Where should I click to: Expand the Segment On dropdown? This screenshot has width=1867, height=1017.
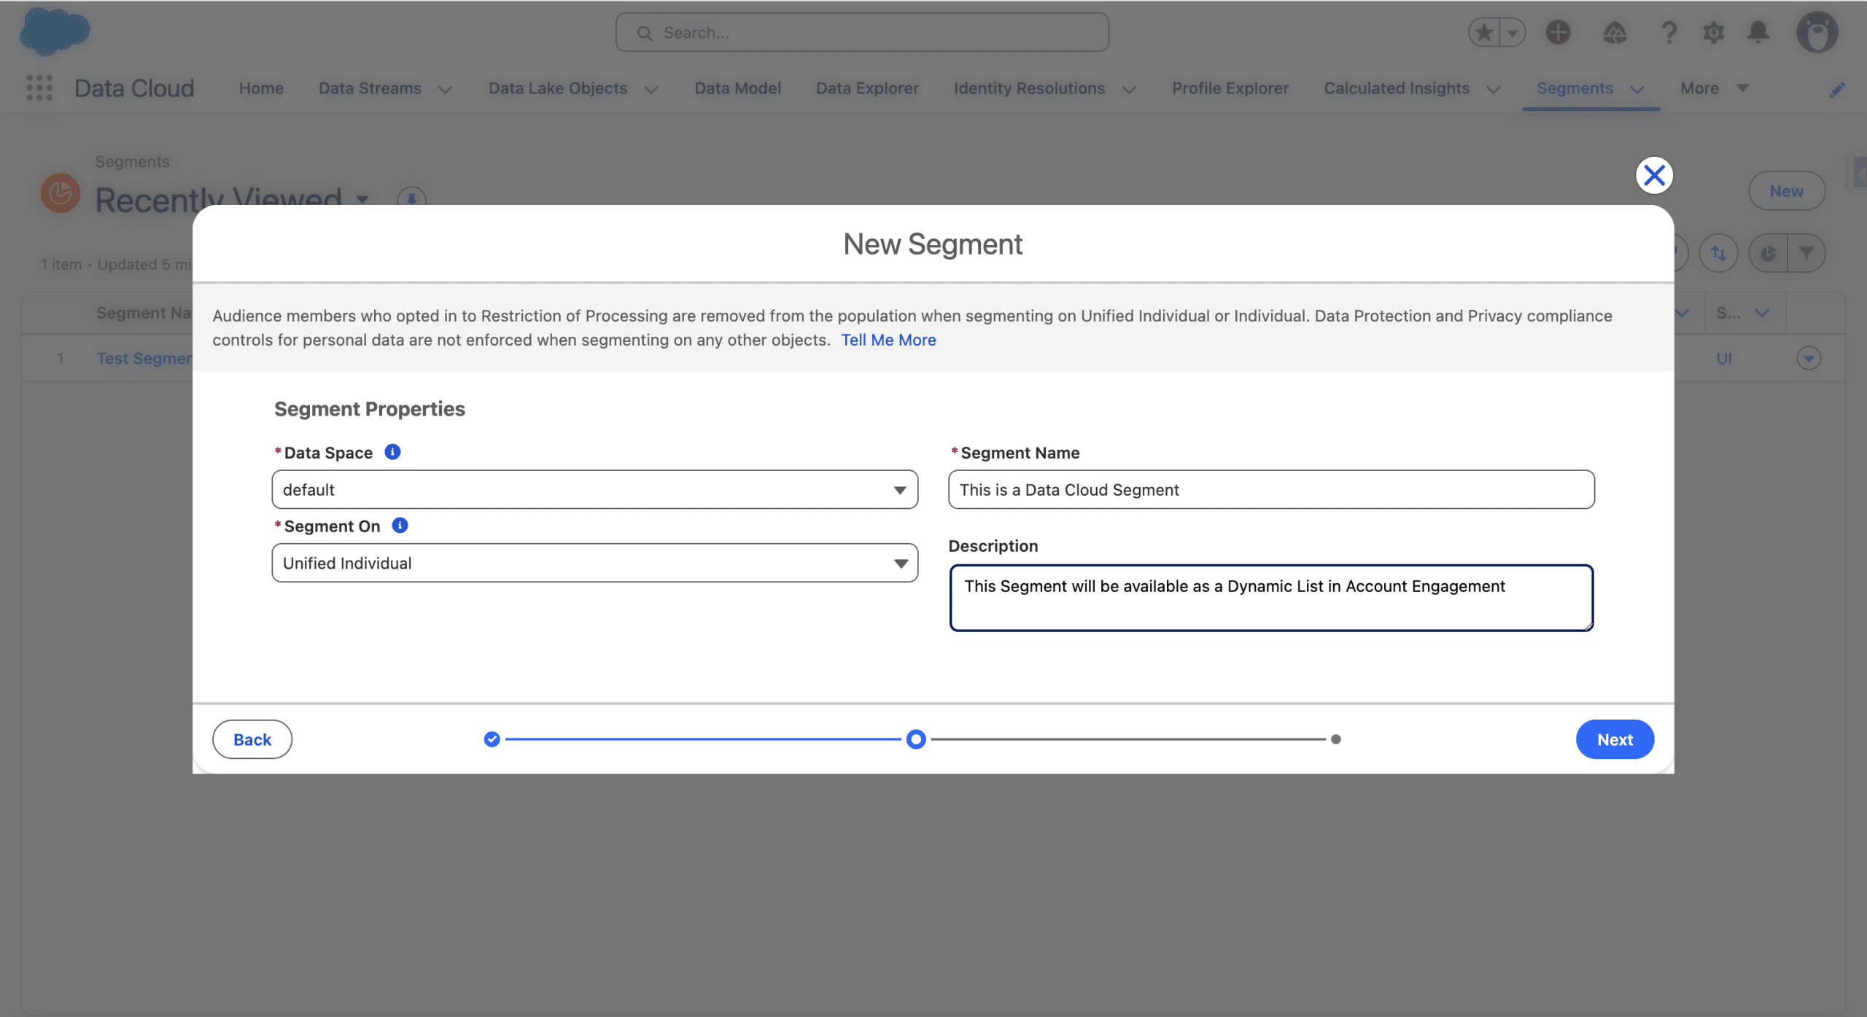pos(594,563)
